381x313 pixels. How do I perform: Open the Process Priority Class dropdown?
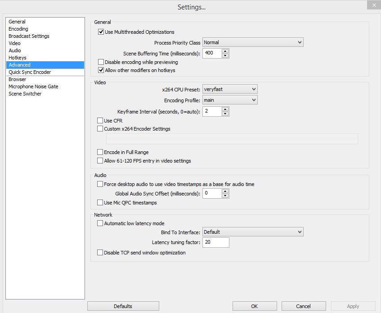coord(253,42)
